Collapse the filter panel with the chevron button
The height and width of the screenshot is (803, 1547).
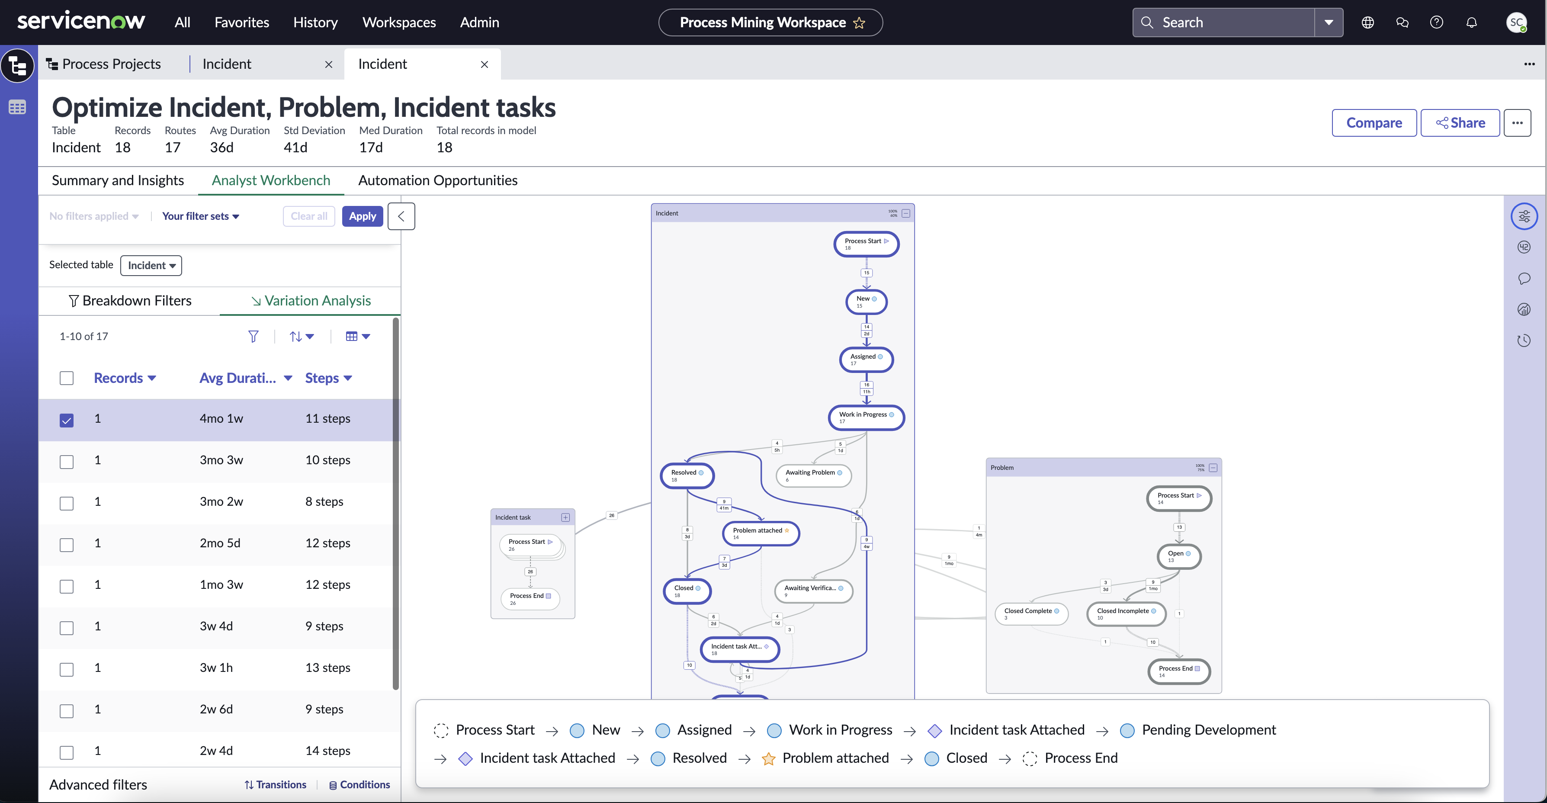pos(401,216)
